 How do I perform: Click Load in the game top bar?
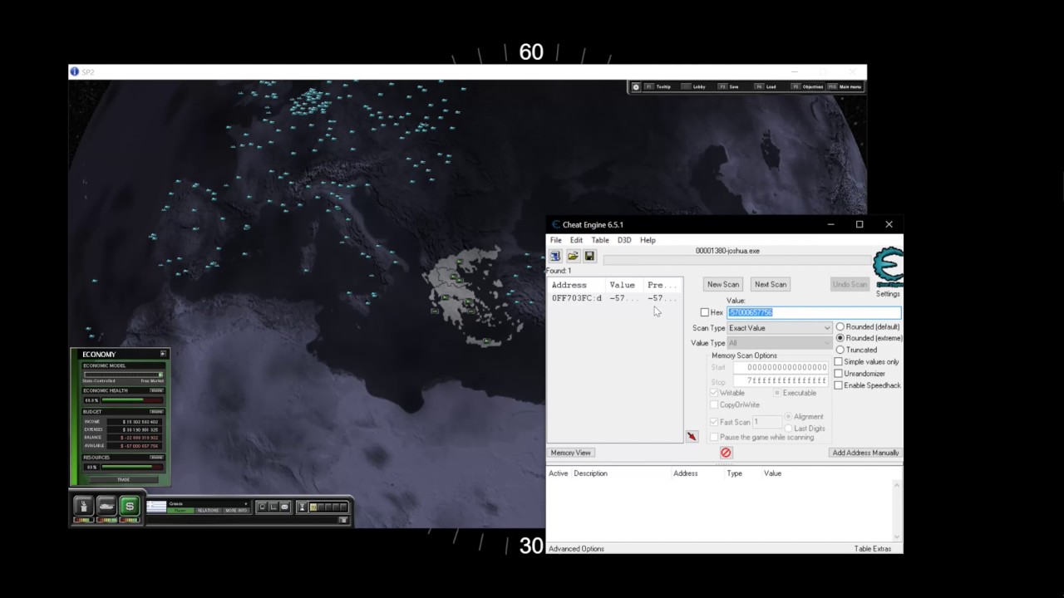click(x=766, y=86)
